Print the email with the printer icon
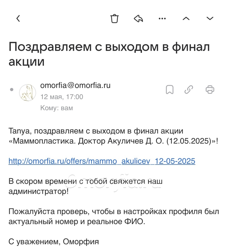This screenshot has height=249, width=228. click(210, 89)
